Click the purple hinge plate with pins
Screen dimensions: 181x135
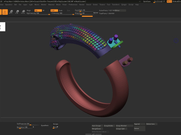(126, 61)
